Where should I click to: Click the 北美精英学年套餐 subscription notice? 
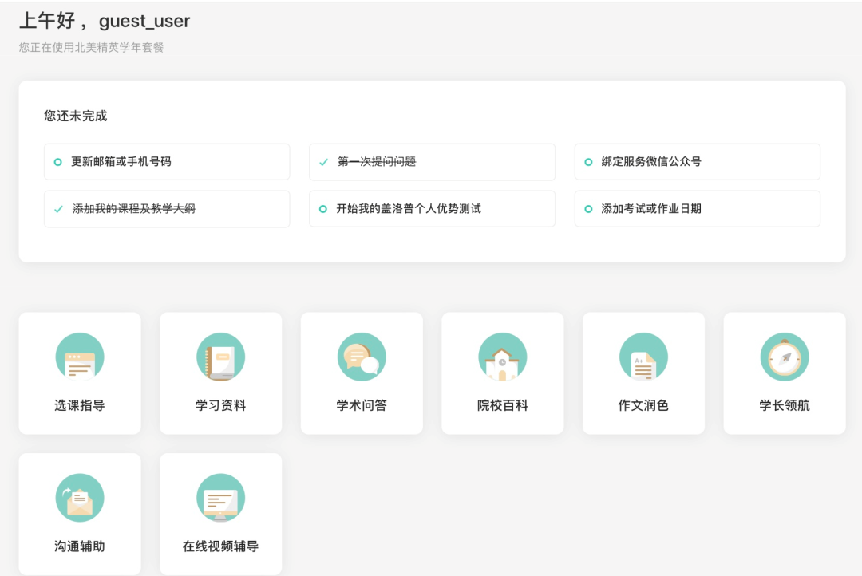click(x=91, y=48)
